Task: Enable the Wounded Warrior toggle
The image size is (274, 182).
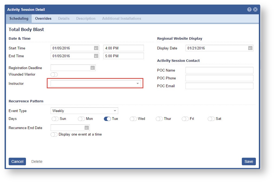Action: pyautogui.click(x=54, y=75)
